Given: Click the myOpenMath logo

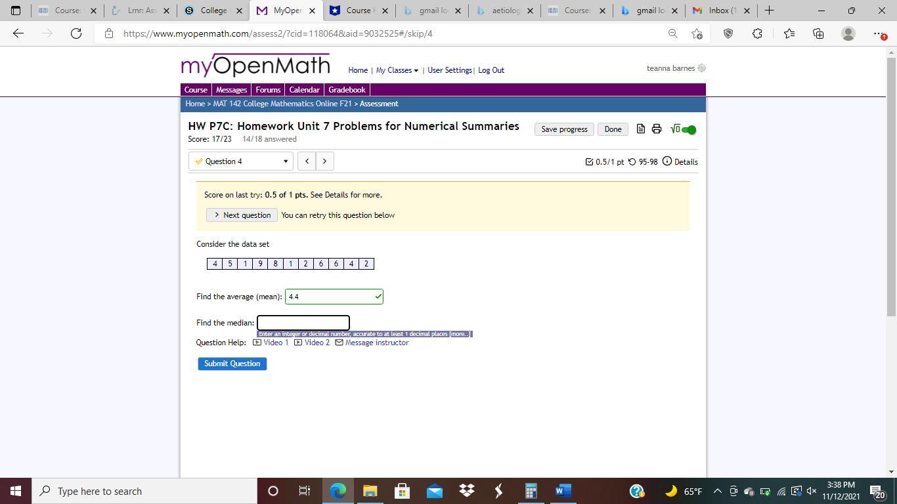Looking at the screenshot, I should pos(256,65).
